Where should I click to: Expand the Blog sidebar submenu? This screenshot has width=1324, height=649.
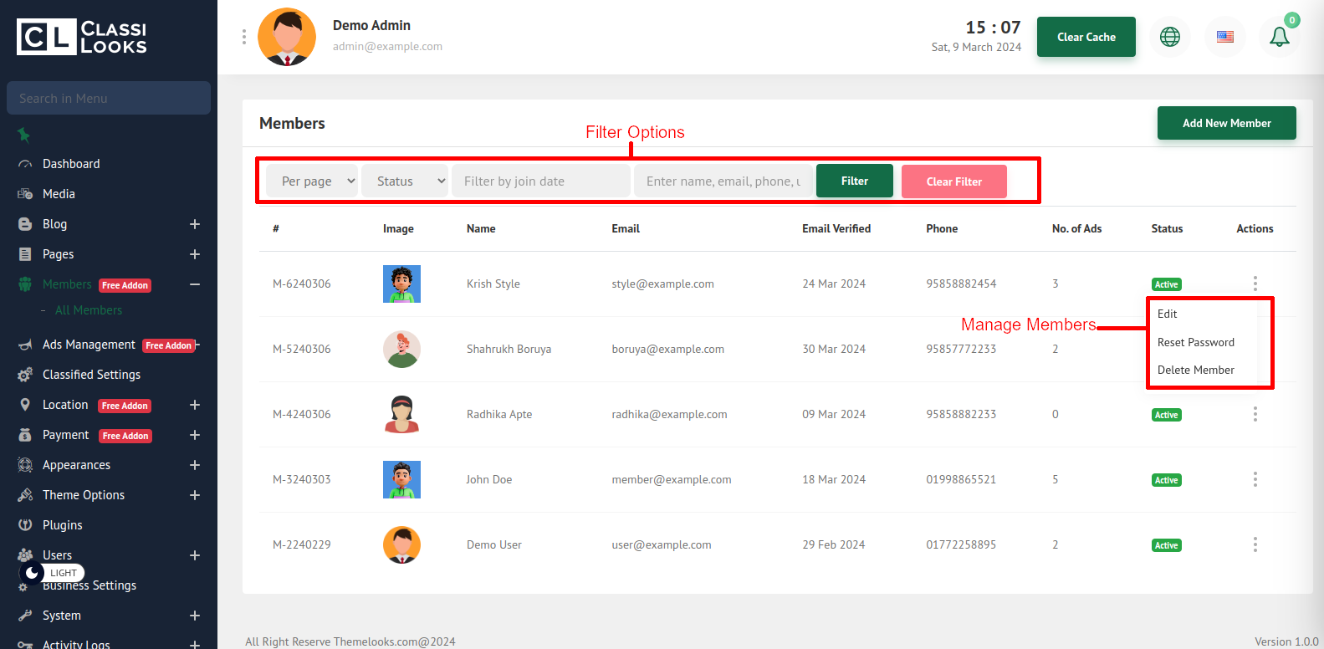tap(194, 224)
